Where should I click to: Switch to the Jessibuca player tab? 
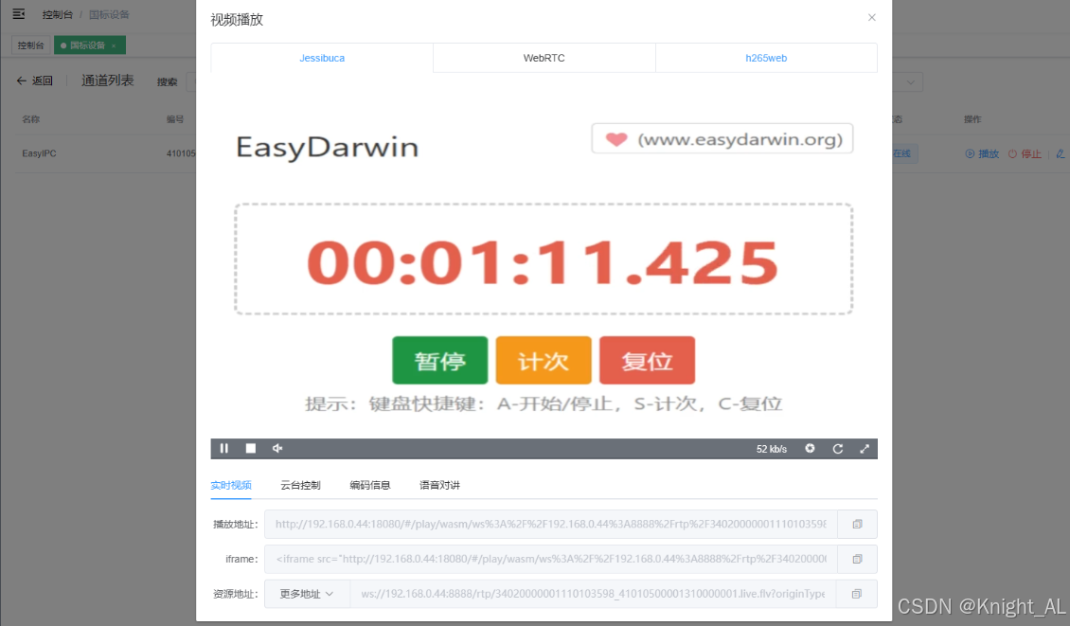pyautogui.click(x=322, y=58)
